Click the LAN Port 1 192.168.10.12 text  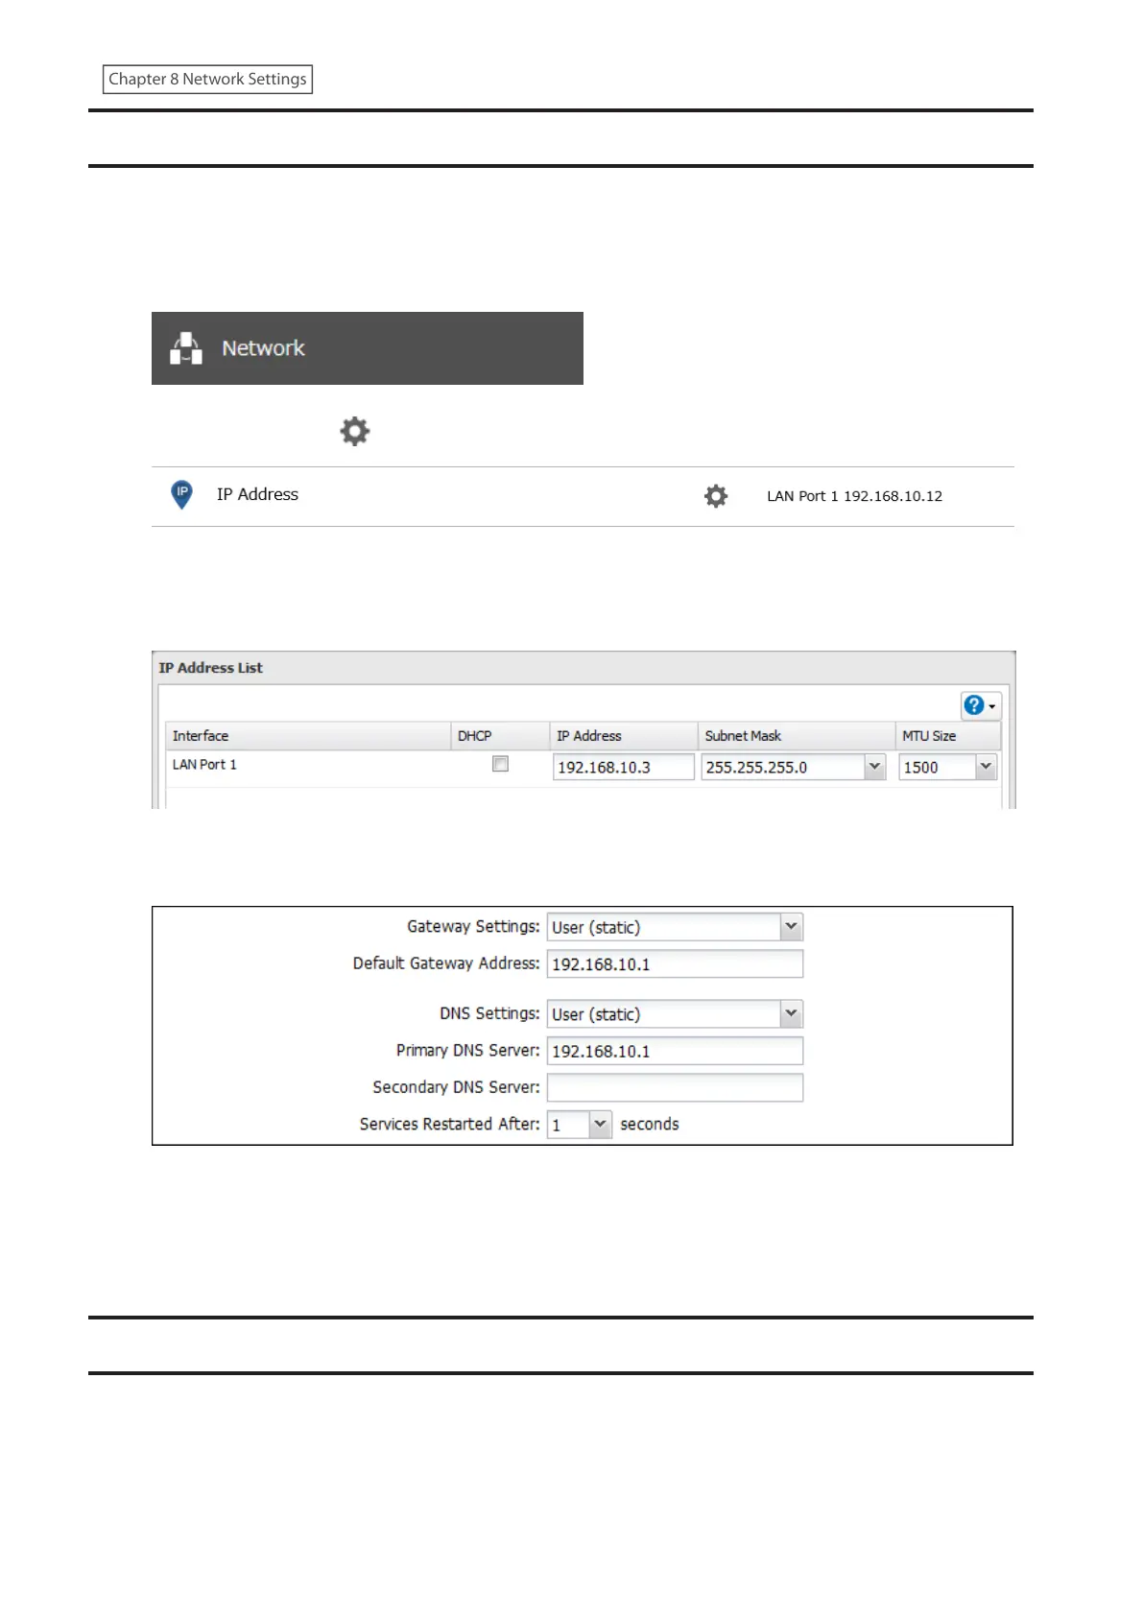pyautogui.click(x=854, y=496)
